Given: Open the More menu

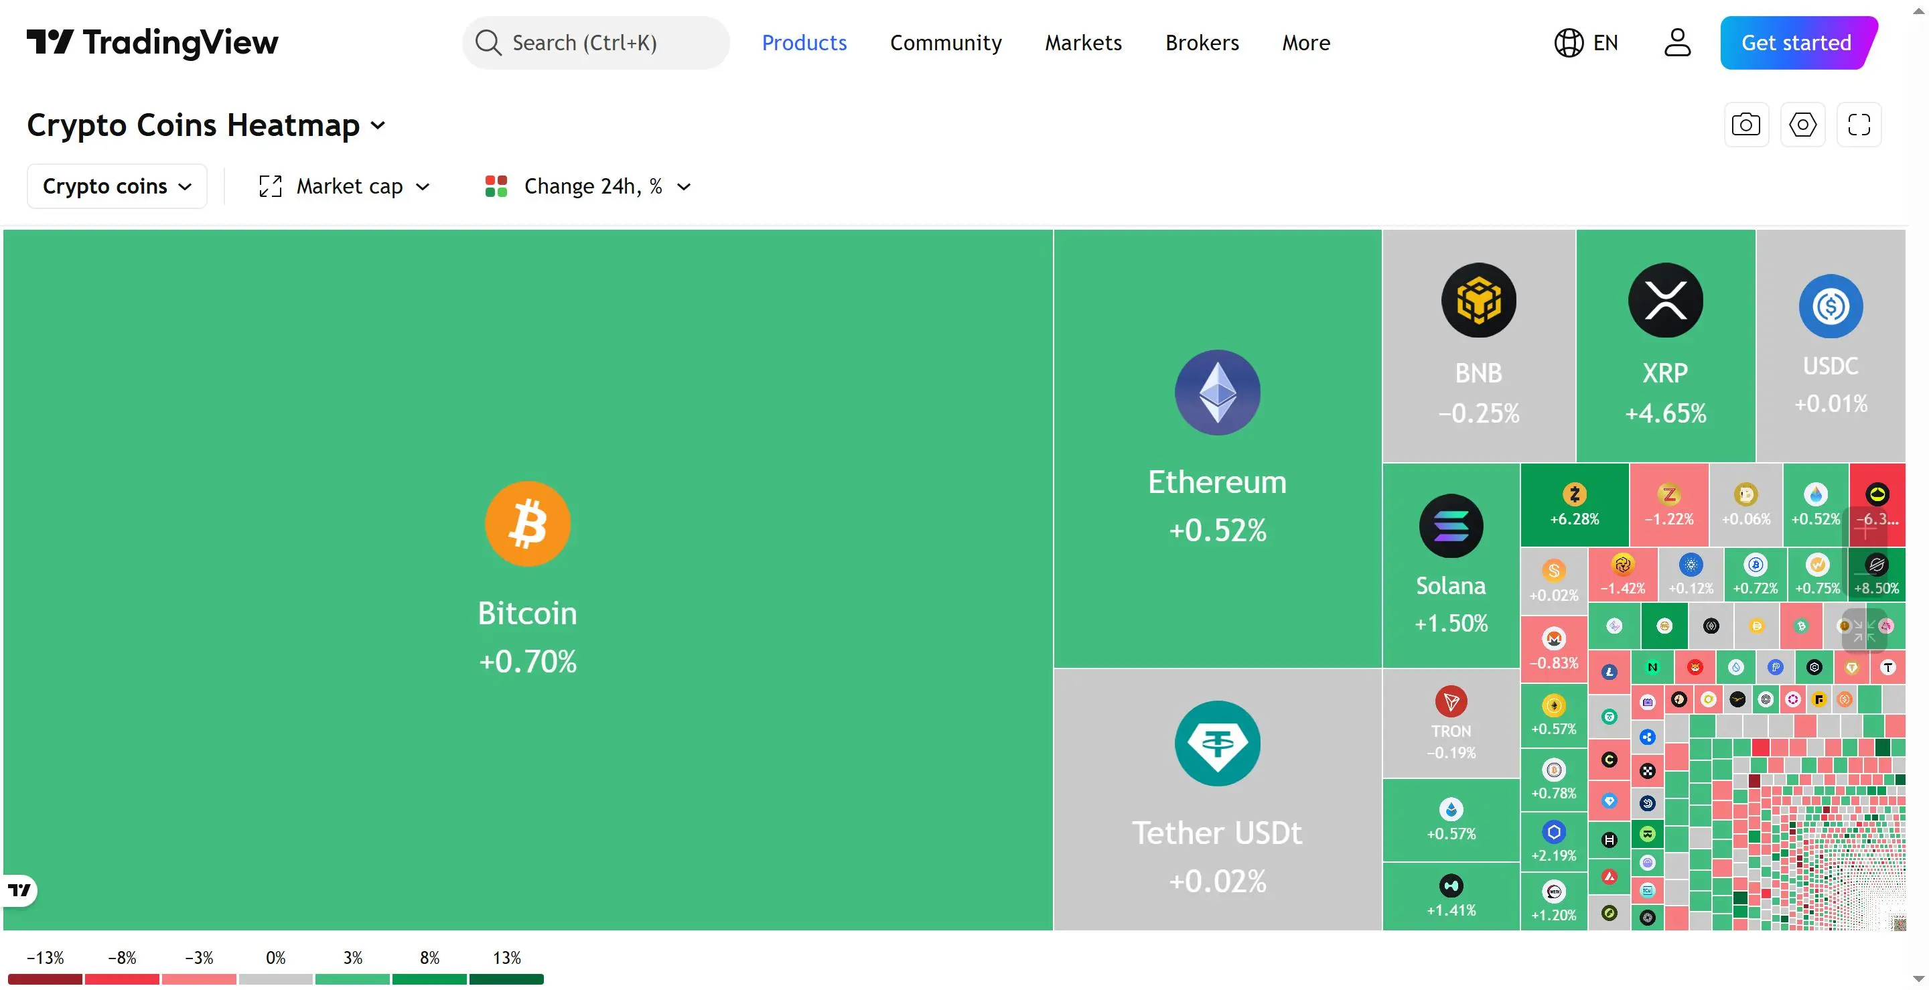Looking at the screenshot, I should (x=1306, y=43).
